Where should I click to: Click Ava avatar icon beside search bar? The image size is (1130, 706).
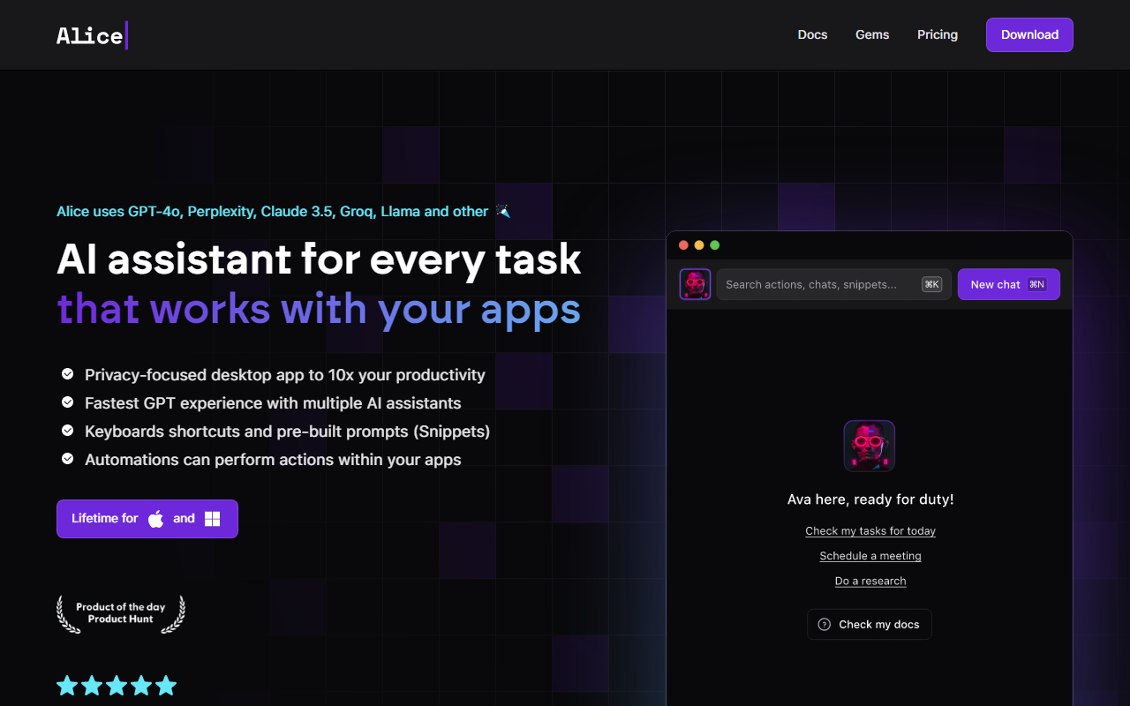point(695,284)
